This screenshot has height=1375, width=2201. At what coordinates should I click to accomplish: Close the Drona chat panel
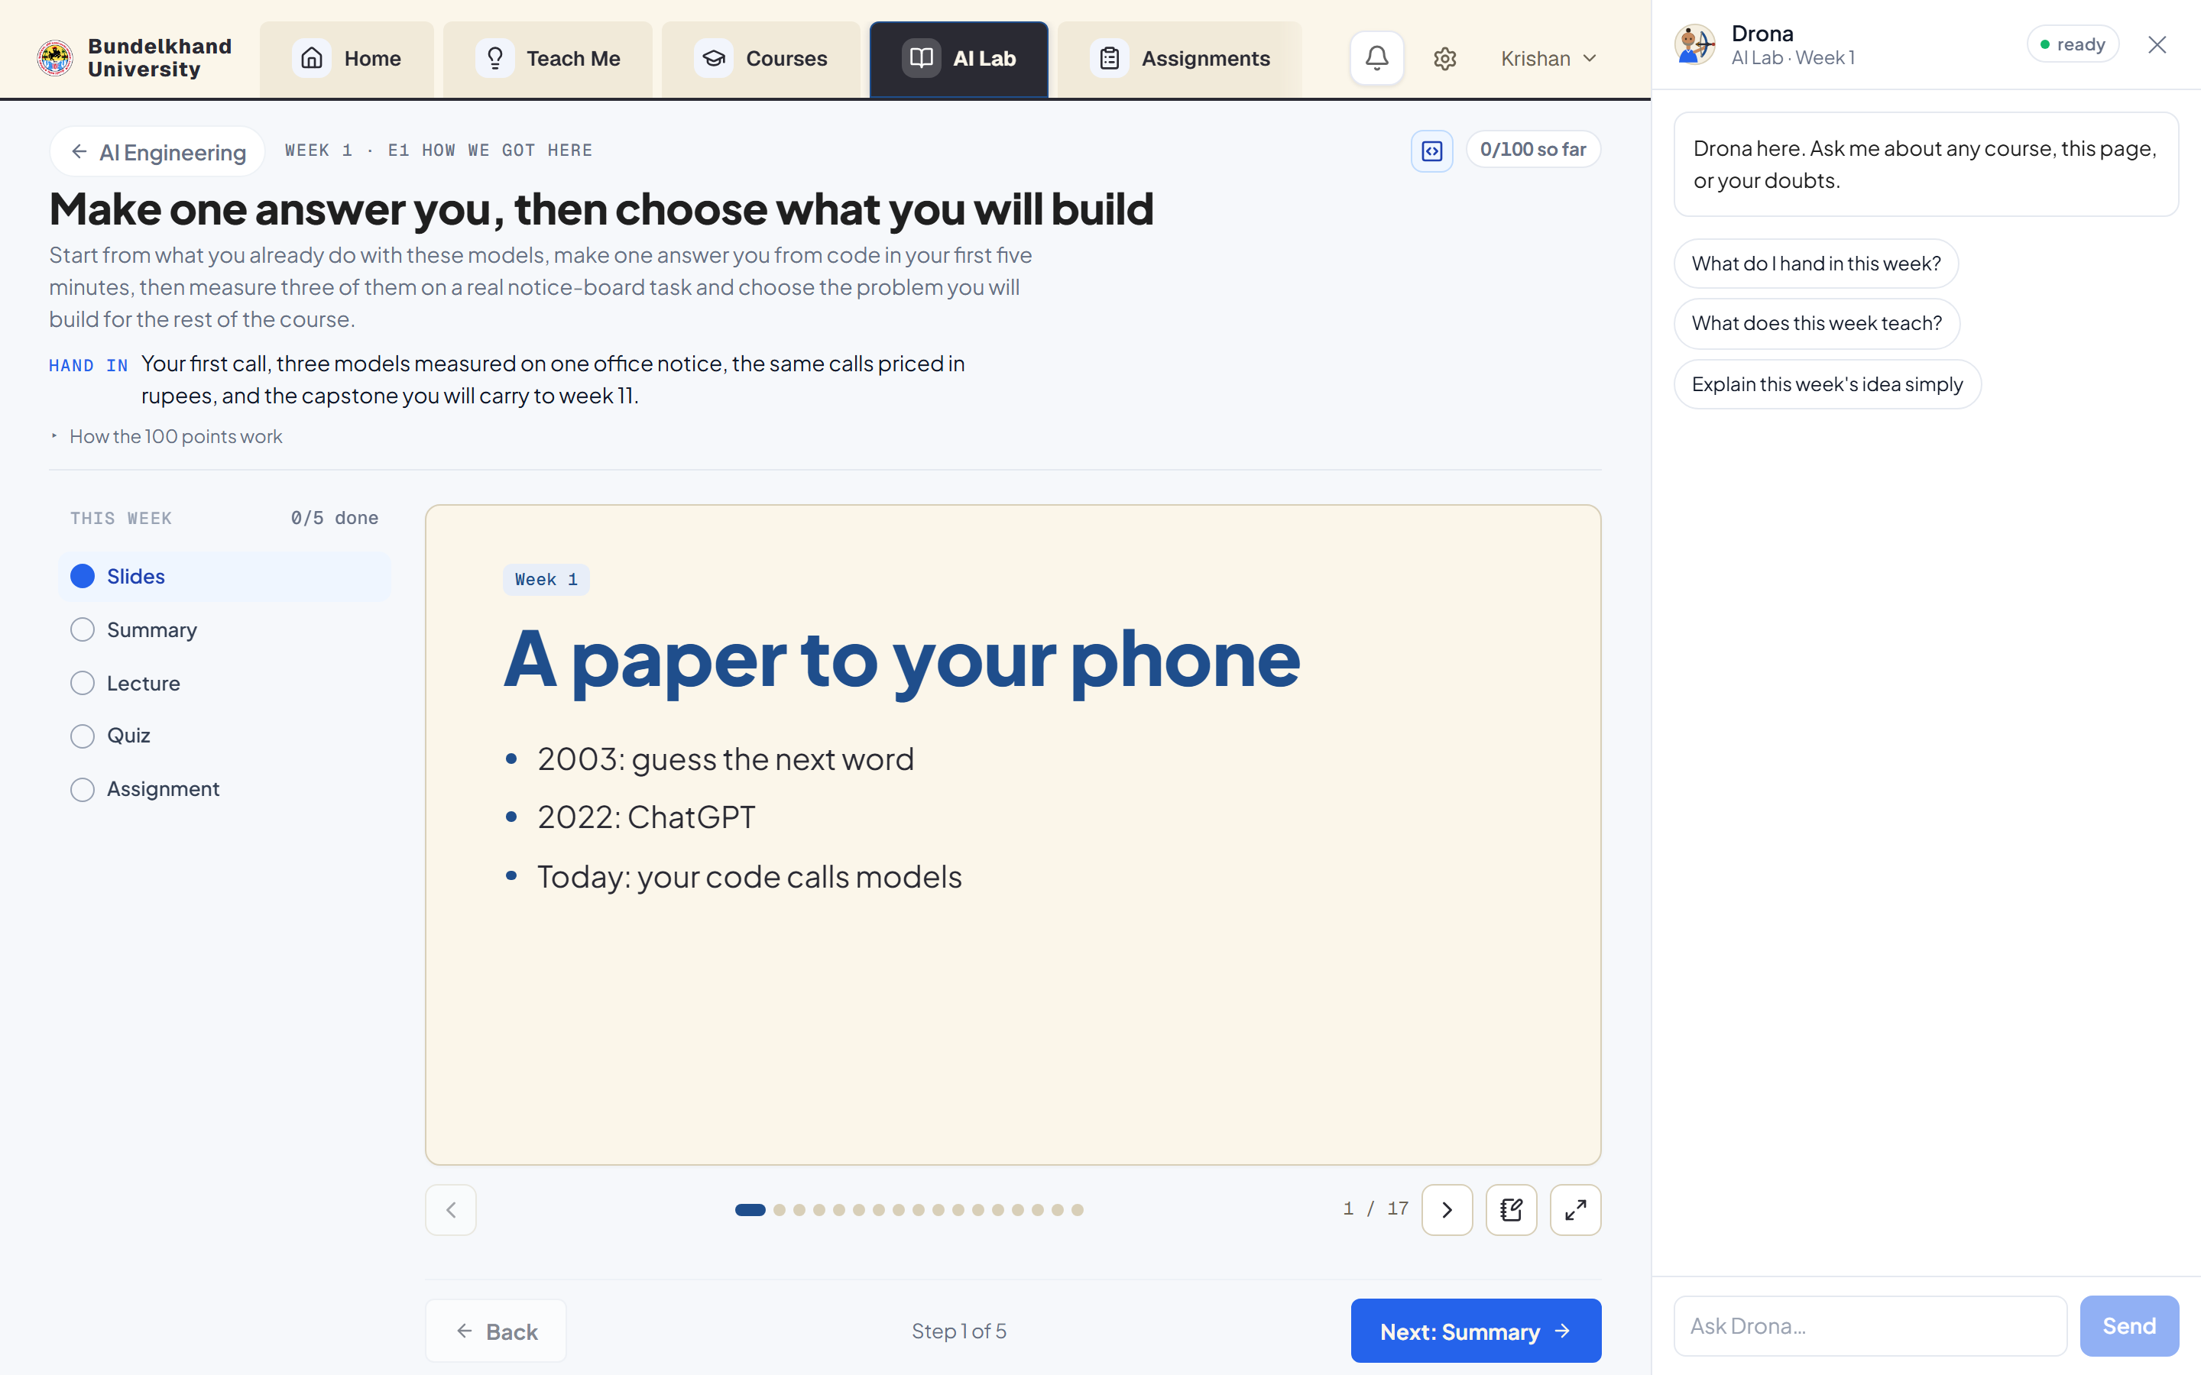click(x=2157, y=44)
